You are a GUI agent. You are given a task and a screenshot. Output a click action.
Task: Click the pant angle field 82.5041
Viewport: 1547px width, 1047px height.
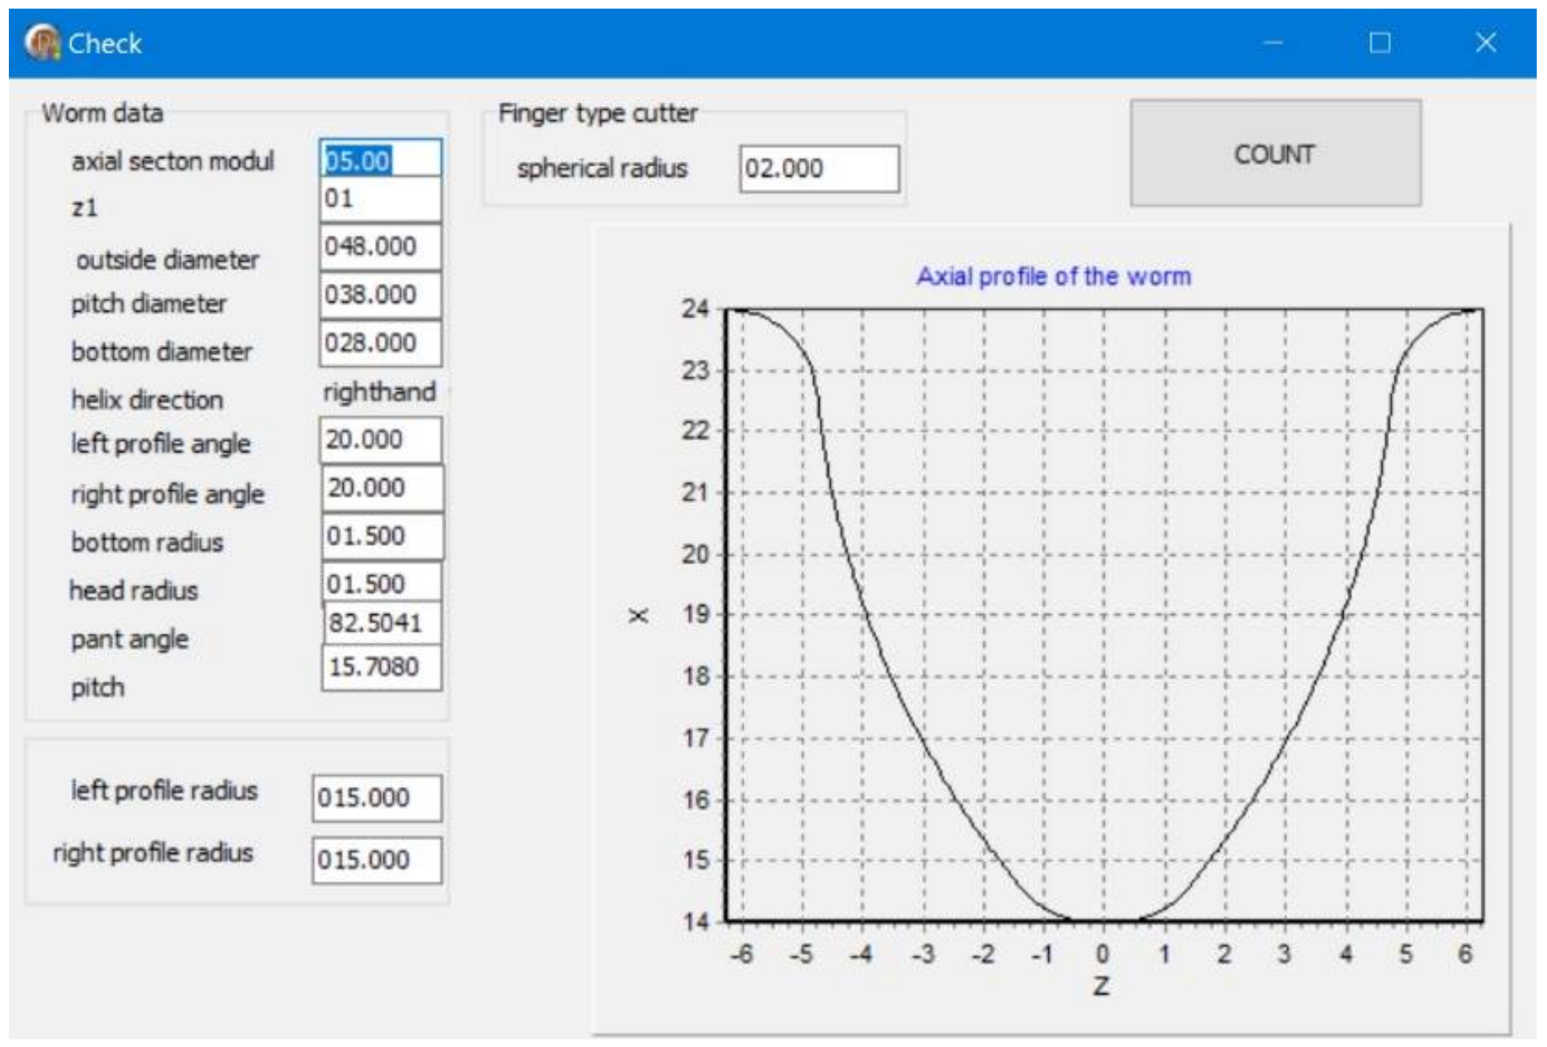[x=382, y=622]
